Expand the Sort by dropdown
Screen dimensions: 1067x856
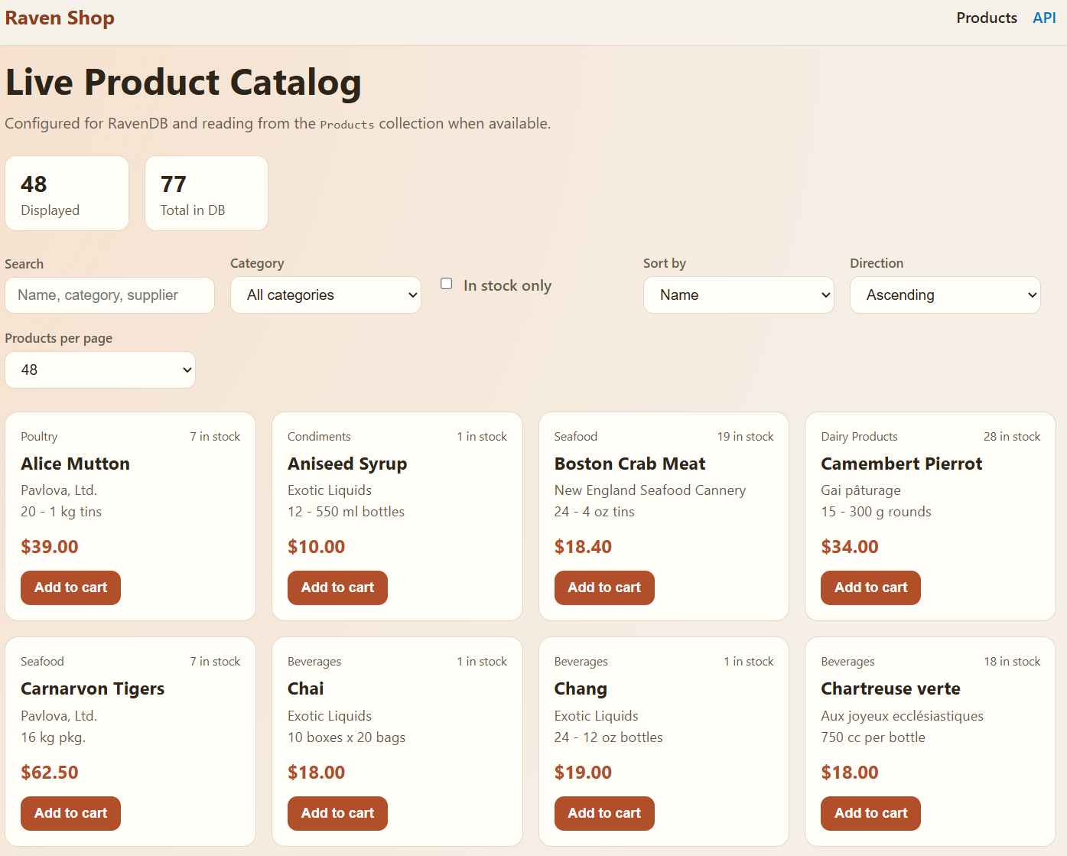click(x=738, y=295)
